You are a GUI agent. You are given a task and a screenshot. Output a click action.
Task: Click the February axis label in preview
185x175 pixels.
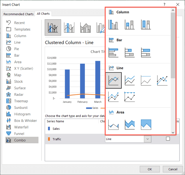point(82,102)
